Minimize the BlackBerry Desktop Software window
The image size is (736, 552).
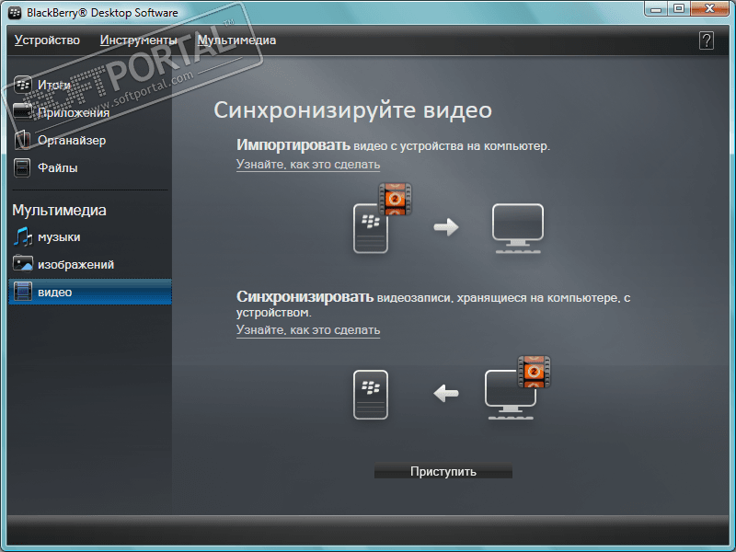pos(656,9)
